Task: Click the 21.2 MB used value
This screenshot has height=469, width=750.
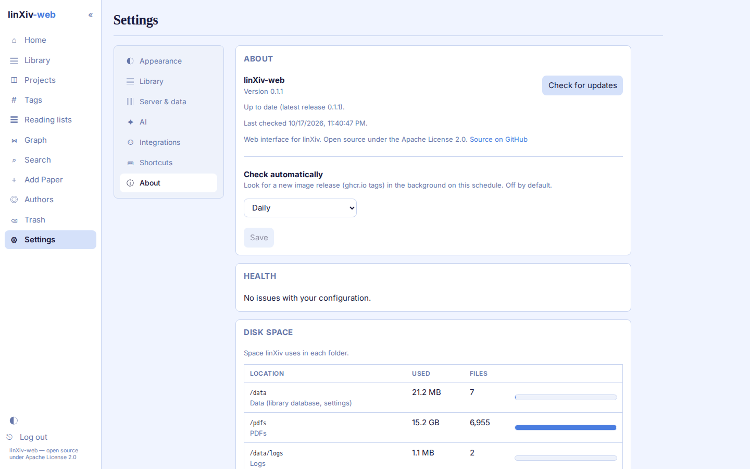Action: (427, 392)
